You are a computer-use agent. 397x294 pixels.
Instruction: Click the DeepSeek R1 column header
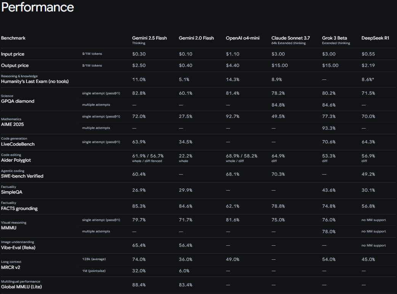pyautogui.click(x=375, y=38)
